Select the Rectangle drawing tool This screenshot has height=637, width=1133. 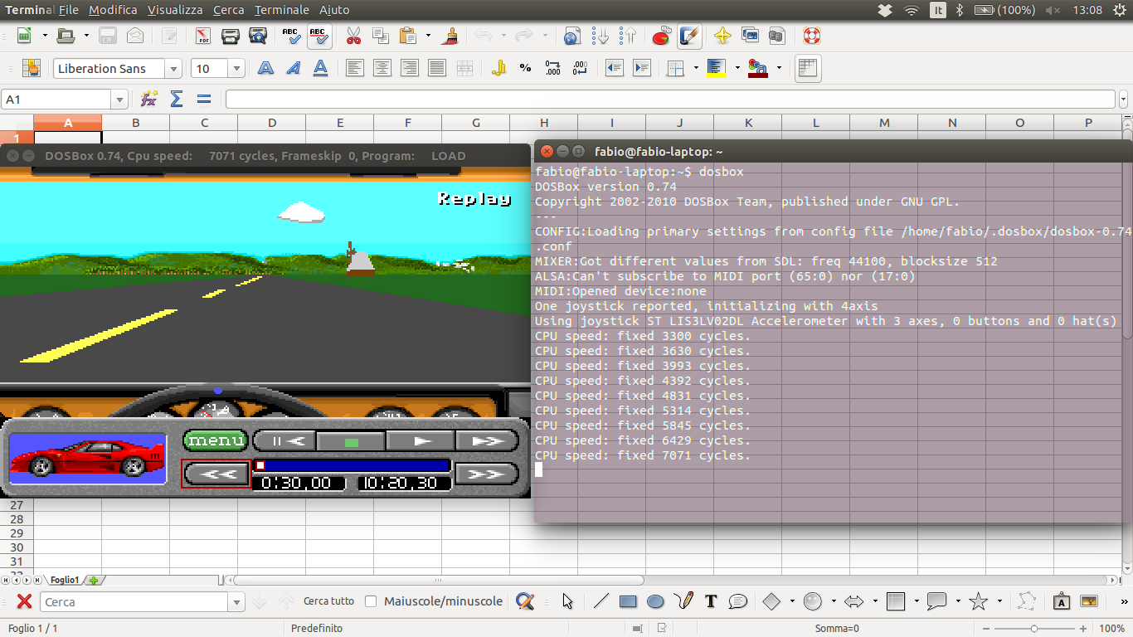pyautogui.click(x=628, y=601)
